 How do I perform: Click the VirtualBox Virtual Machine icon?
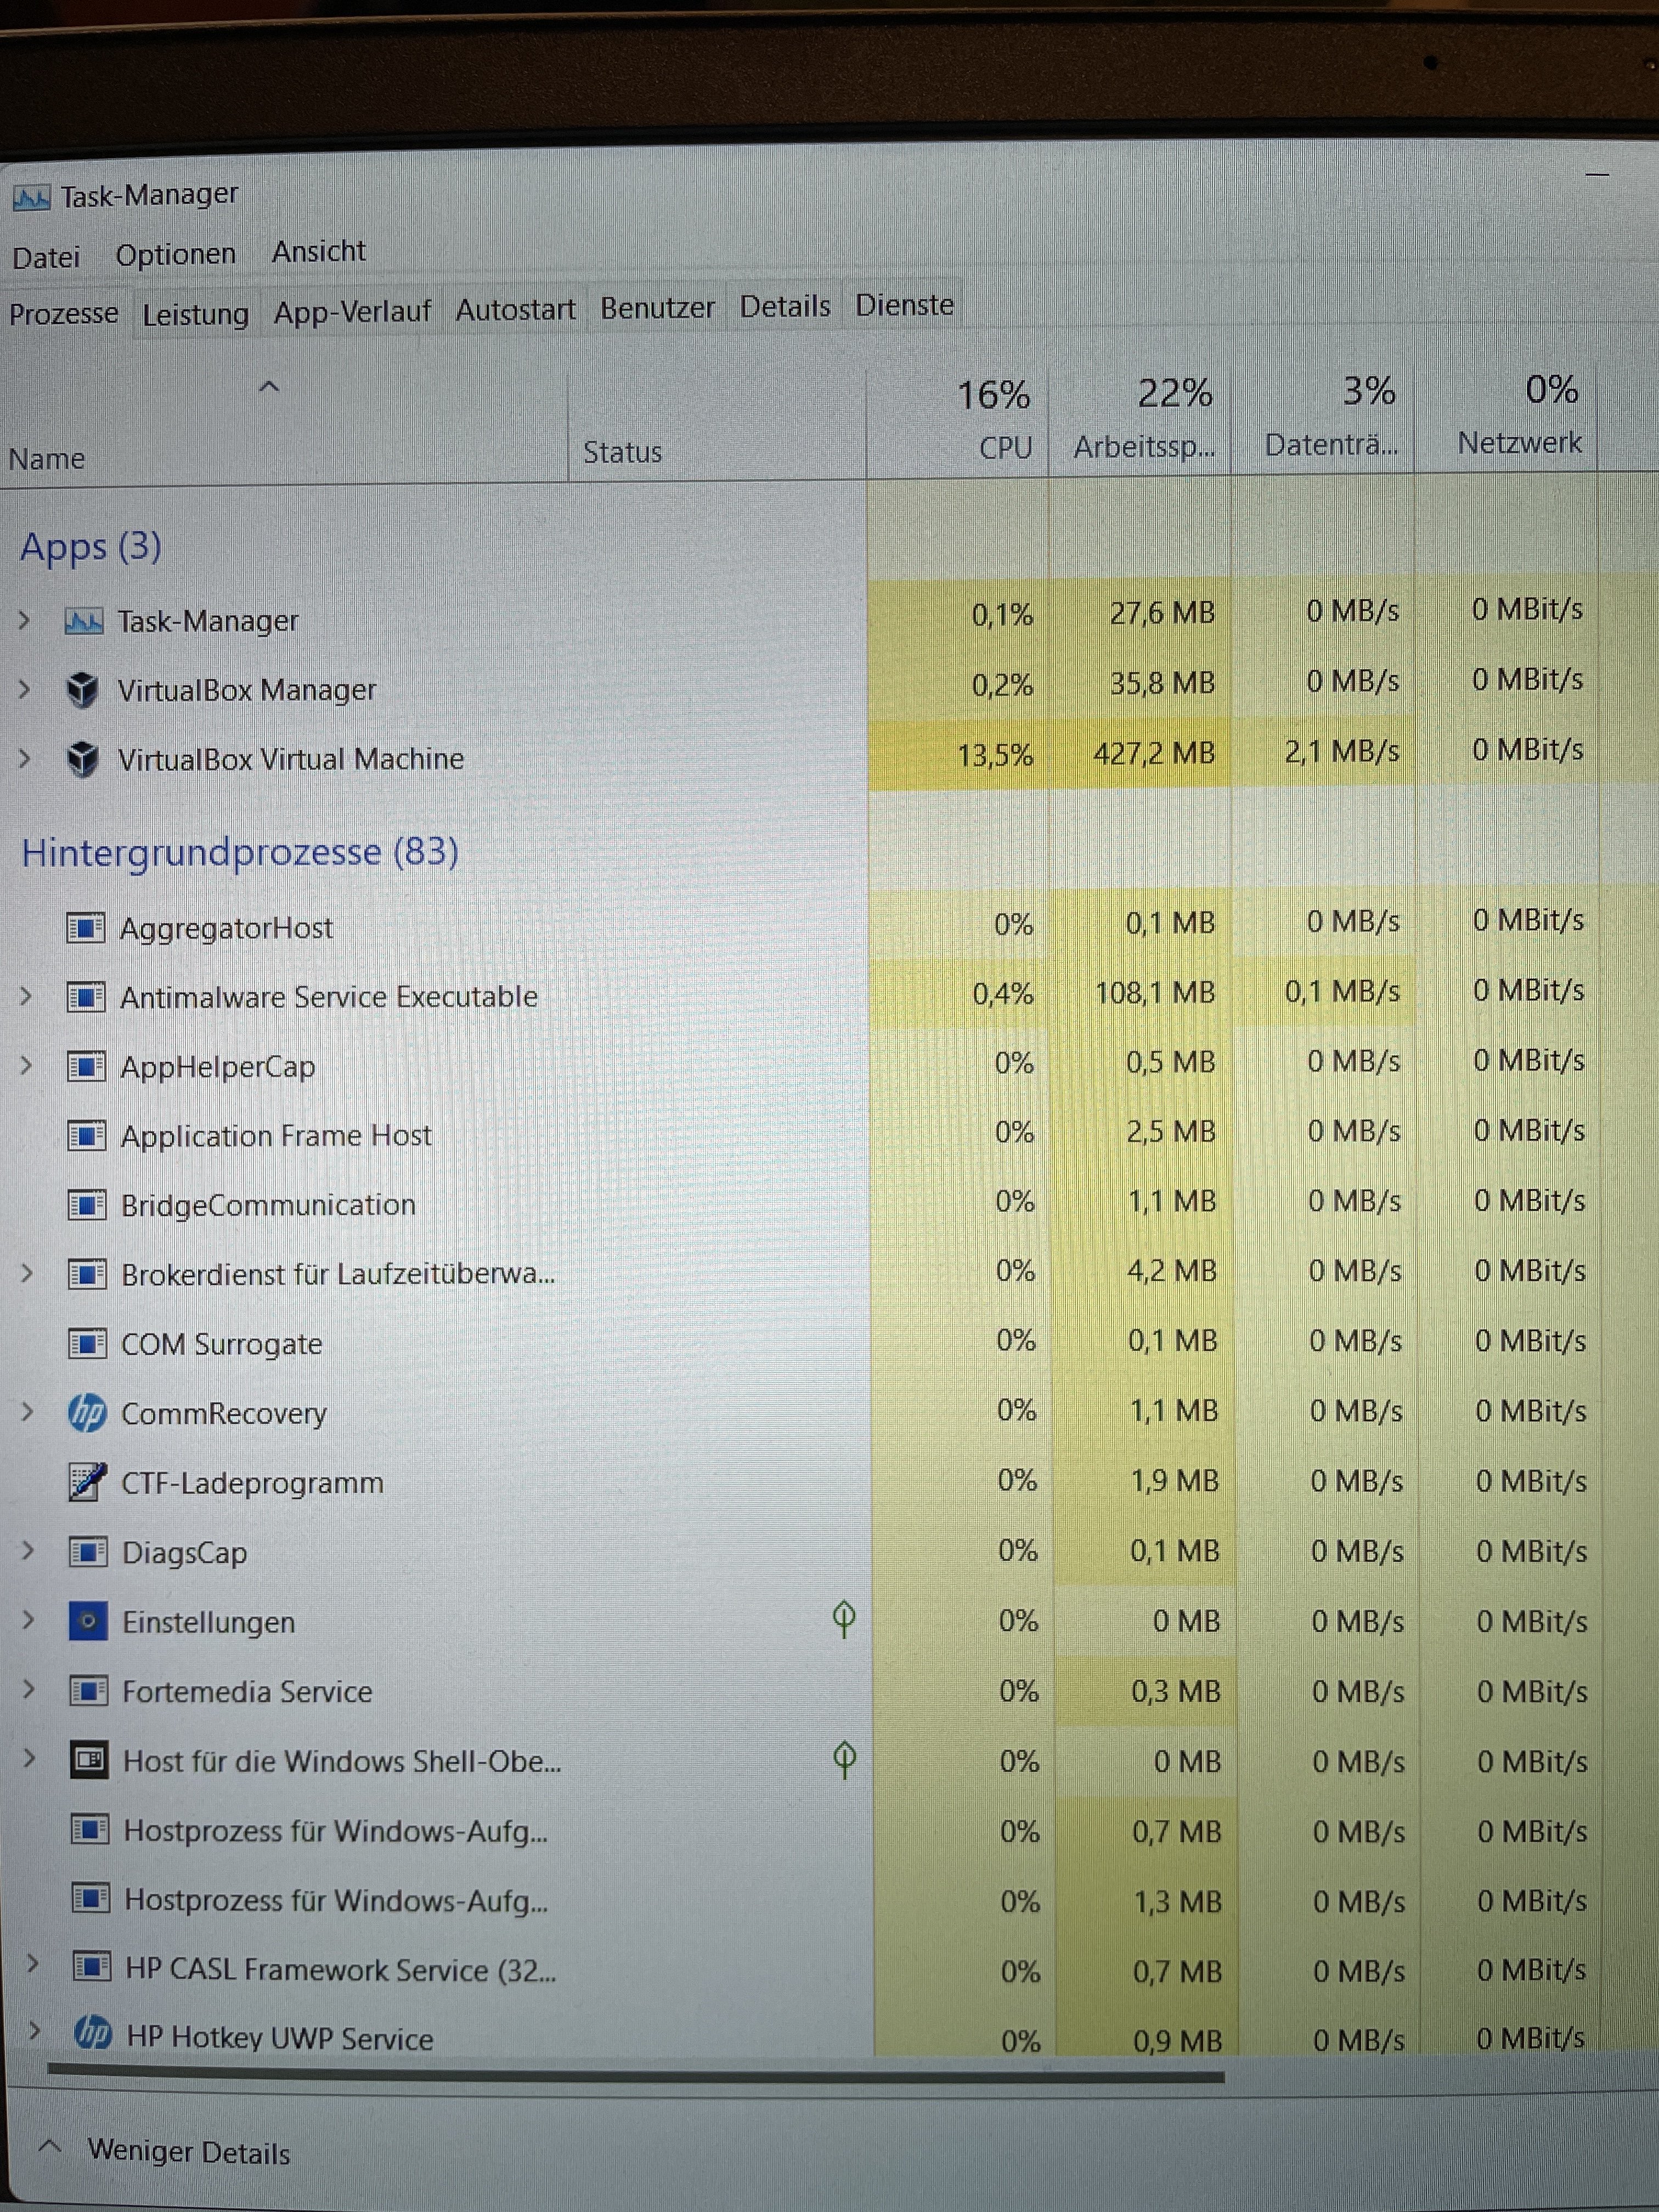point(82,758)
